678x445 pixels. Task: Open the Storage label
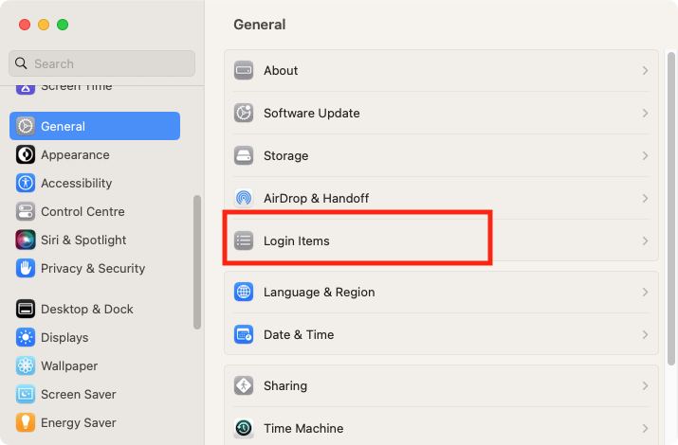point(285,156)
